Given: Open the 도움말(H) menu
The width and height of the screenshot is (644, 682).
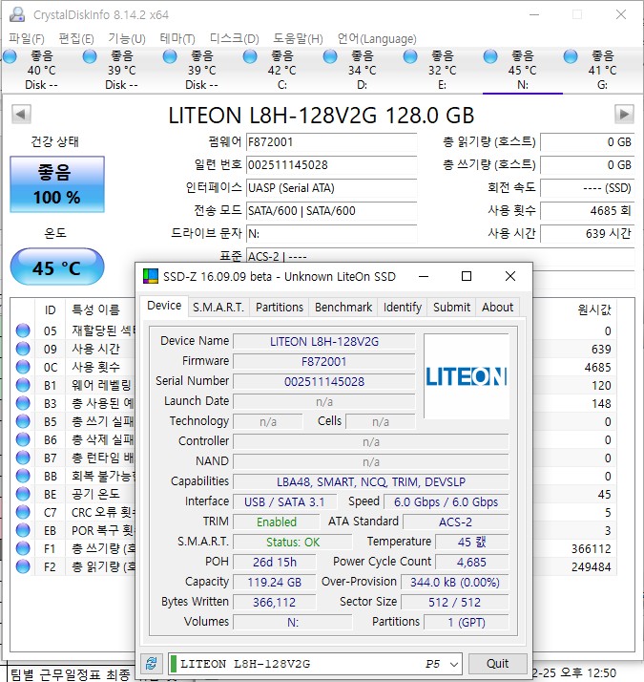Looking at the screenshot, I should 298,39.
